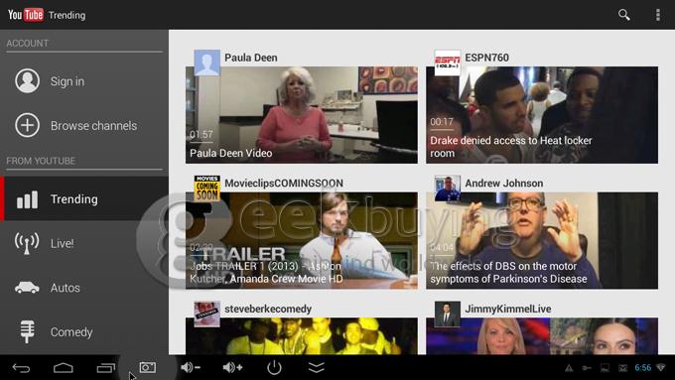Open Andrew Johnson channel name link
The image size is (675, 380).
click(x=504, y=184)
